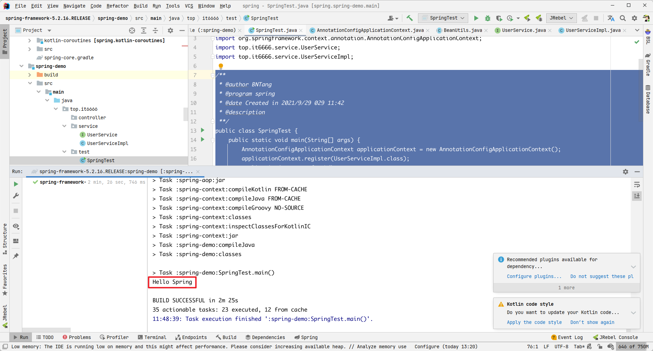The image size is (653, 351).
Task: Open the Refactor menu
Action: pos(117,6)
